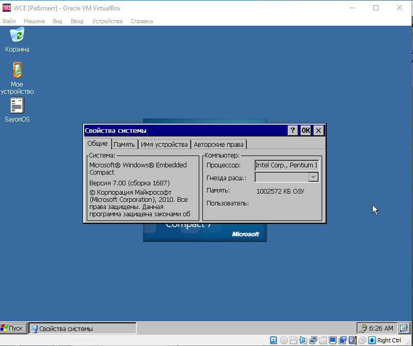Viewport: 413px width, 346px height.
Task: Open the Справка menu
Action: tap(141, 21)
